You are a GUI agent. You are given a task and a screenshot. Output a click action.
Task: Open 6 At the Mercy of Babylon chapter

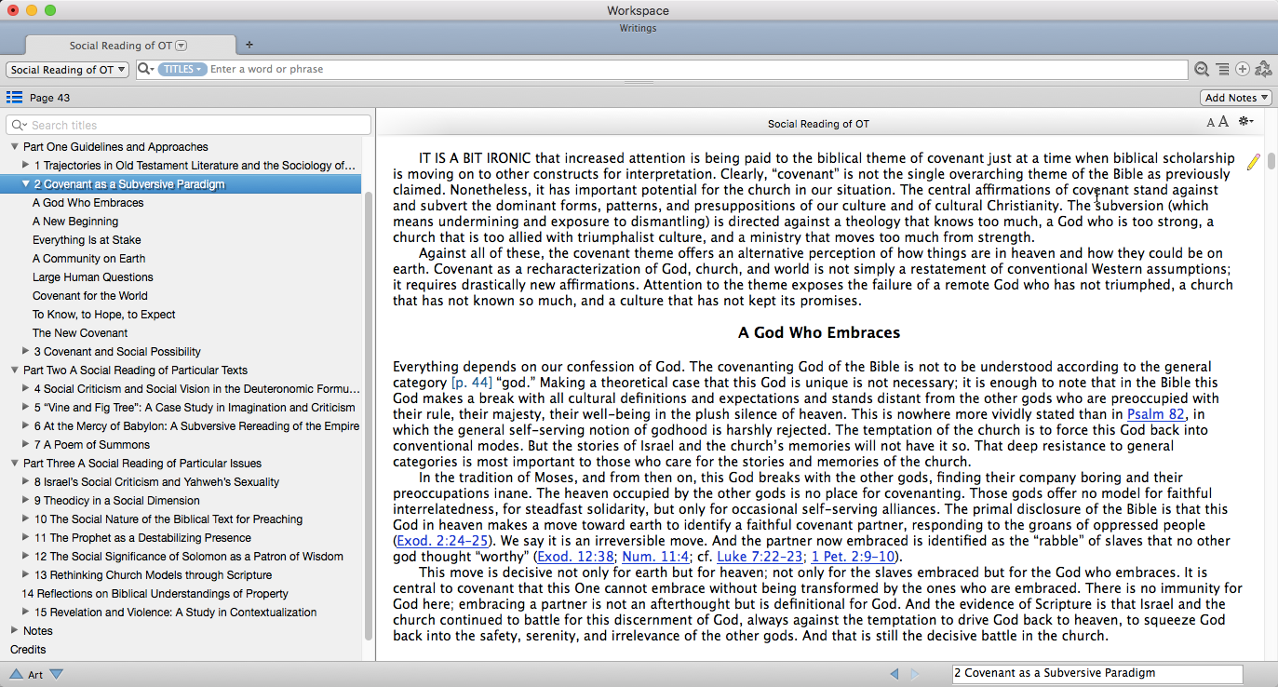196,426
